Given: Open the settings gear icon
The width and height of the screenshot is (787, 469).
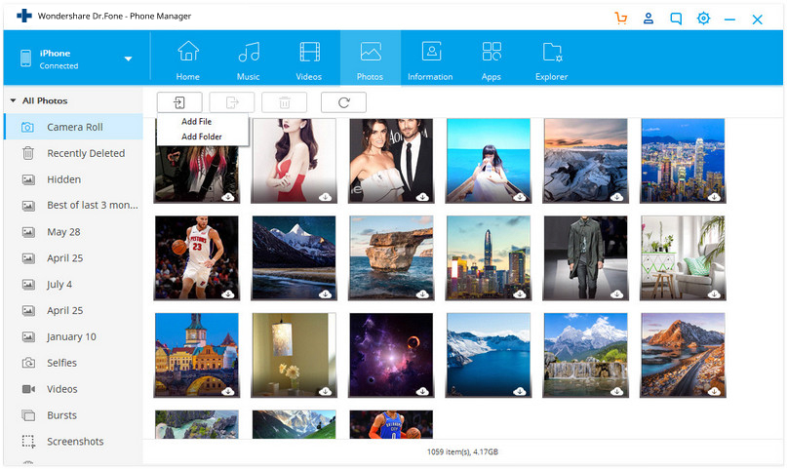Looking at the screenshot, I should (703, 19).
